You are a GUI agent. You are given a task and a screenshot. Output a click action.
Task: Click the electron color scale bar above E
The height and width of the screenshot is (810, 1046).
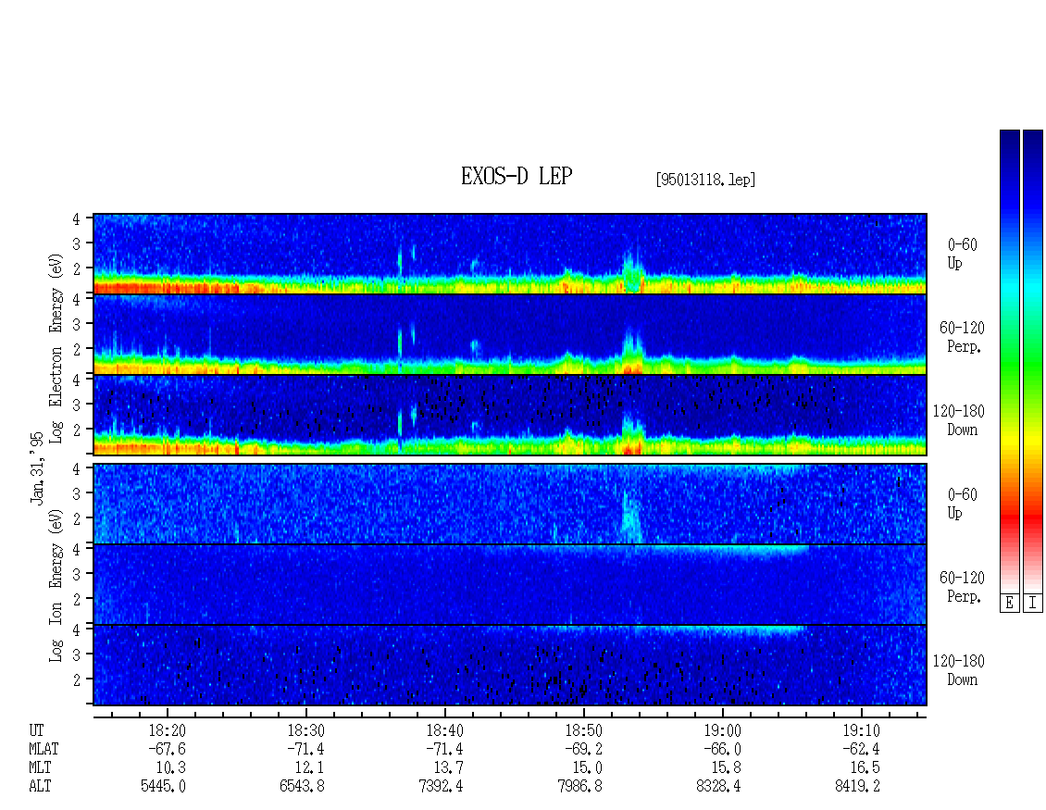point(1009,361)
